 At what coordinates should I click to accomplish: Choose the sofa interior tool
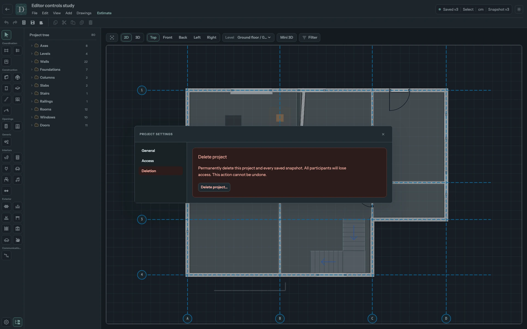tap(18, 169)
